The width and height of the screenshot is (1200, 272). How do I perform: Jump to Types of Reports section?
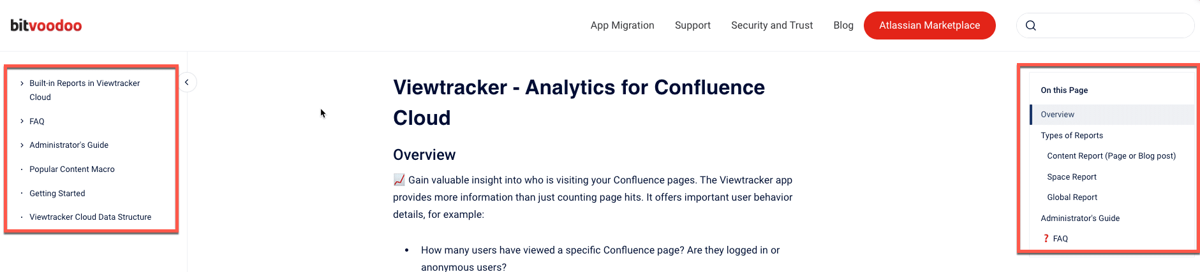point(1072,136)
